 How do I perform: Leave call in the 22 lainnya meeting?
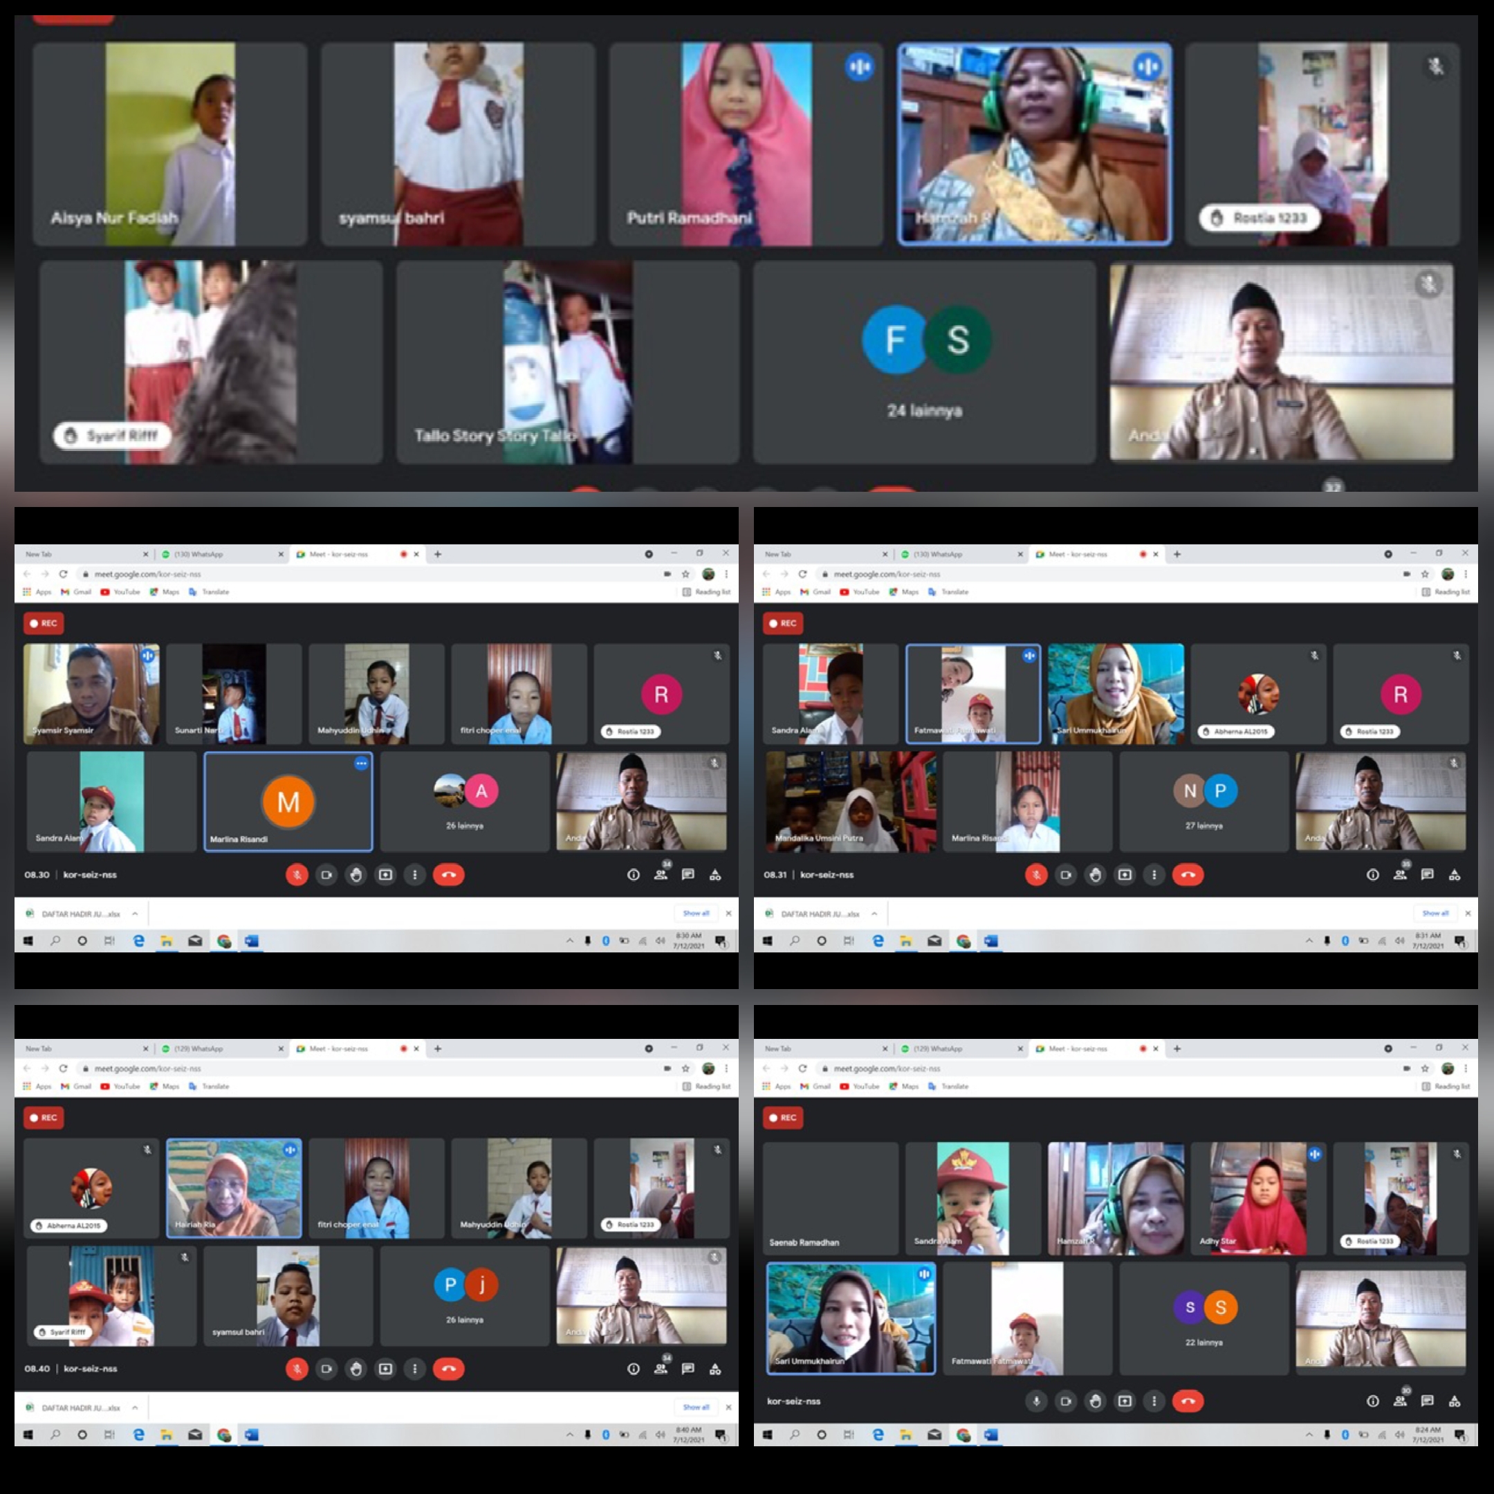[x=1188, y=1401]
